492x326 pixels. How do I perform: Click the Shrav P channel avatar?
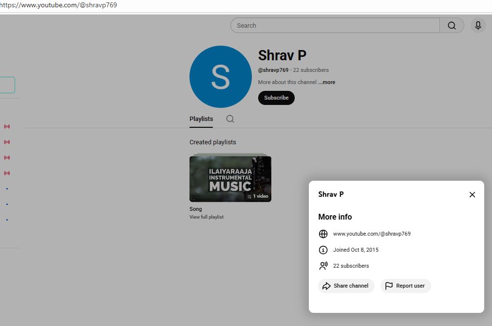[220, 77]
